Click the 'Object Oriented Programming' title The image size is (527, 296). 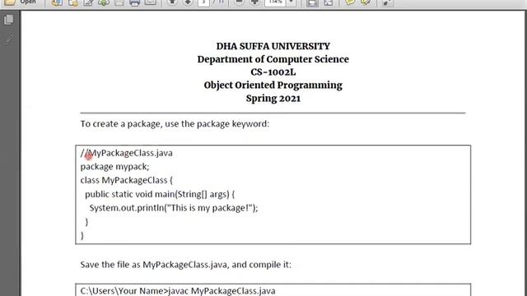(x=273, y=86)
